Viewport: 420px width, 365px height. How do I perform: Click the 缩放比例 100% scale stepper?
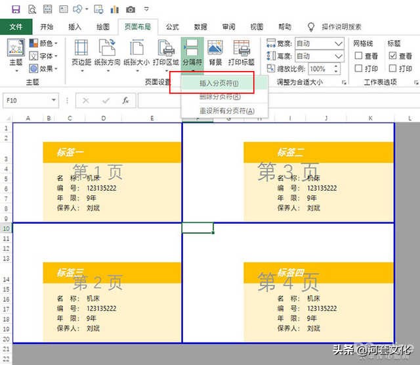(x=336, y=68)
